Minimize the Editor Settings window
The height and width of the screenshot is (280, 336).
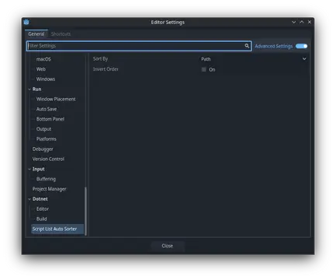pos(294,22)
